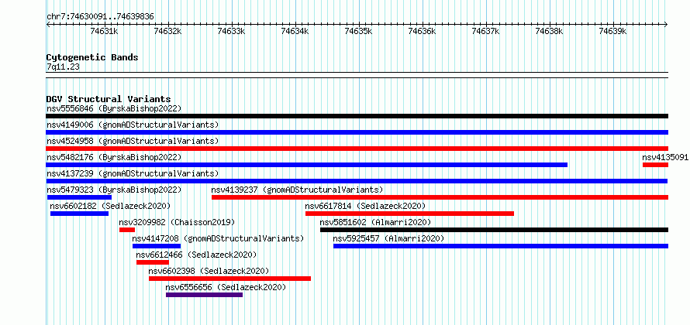Click the blue nsv5479323 variant bar
690x325 pixels.
pos(79,197)
